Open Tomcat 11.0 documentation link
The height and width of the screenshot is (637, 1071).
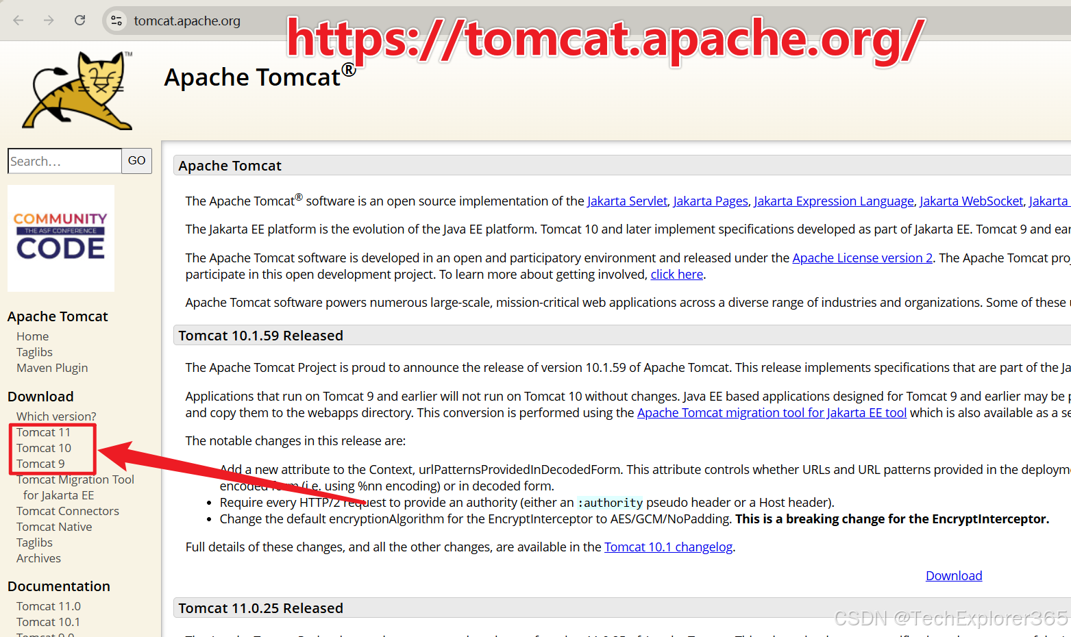pos(49,606)
